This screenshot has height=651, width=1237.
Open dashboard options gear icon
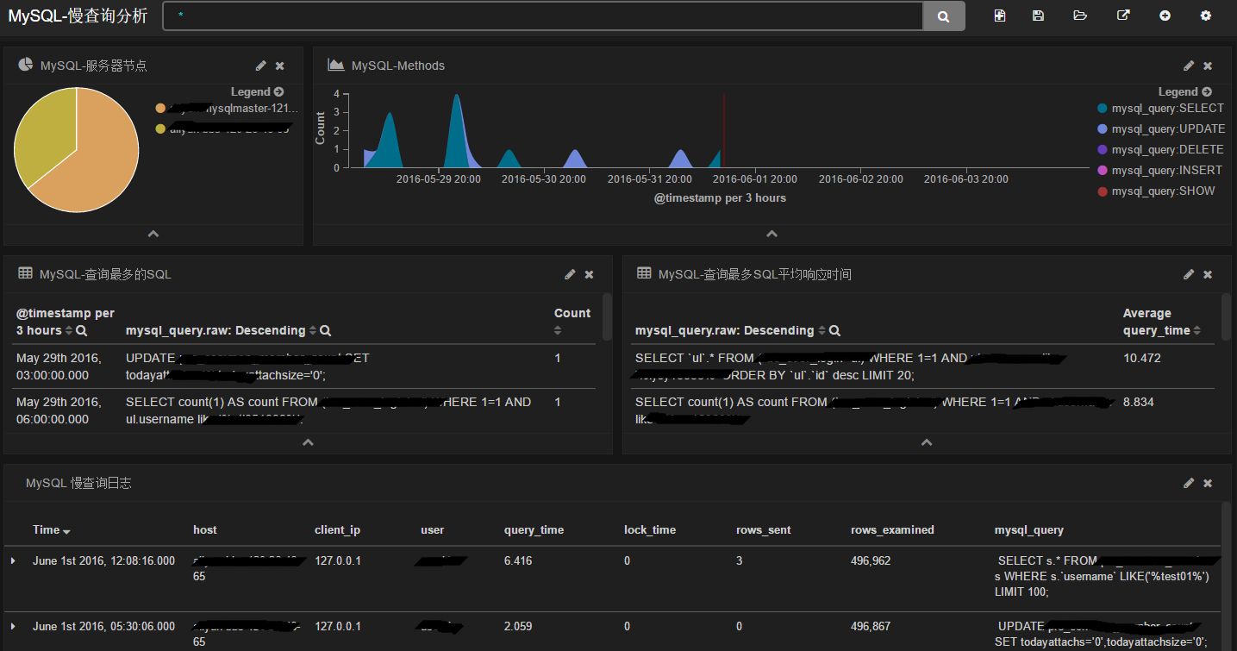click(1206, 16)
